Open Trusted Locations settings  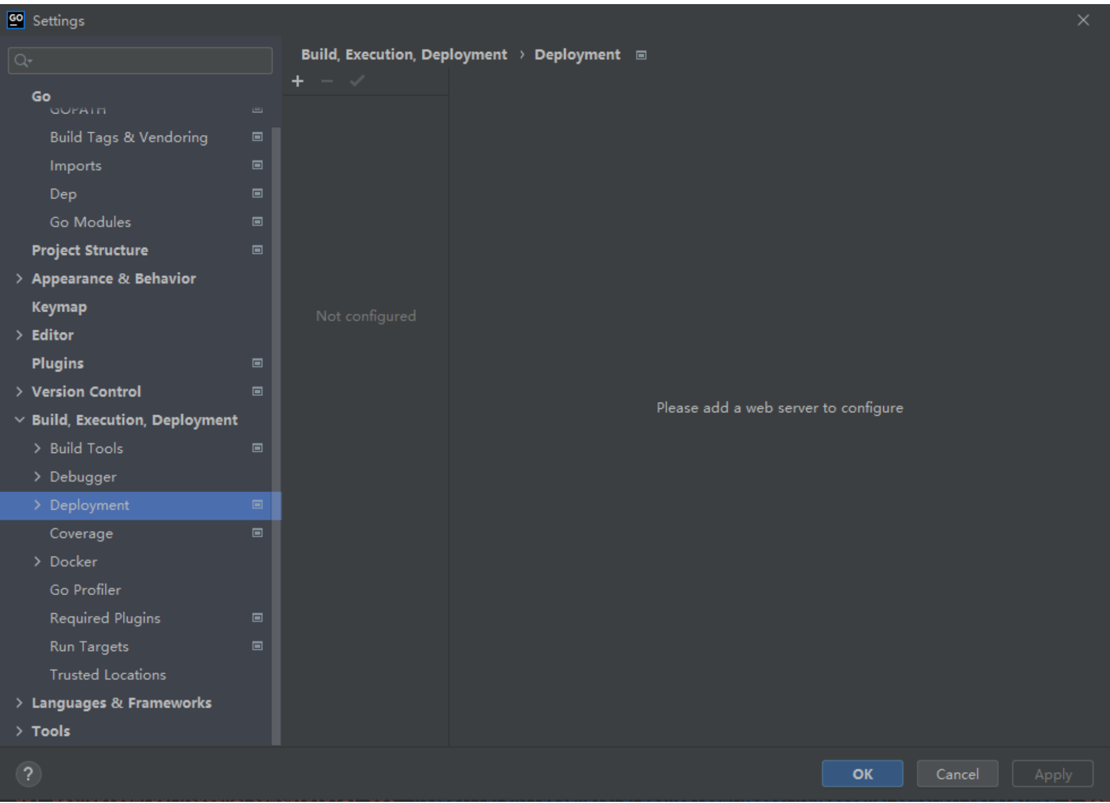pyautogui.click(x=108, y=675)
